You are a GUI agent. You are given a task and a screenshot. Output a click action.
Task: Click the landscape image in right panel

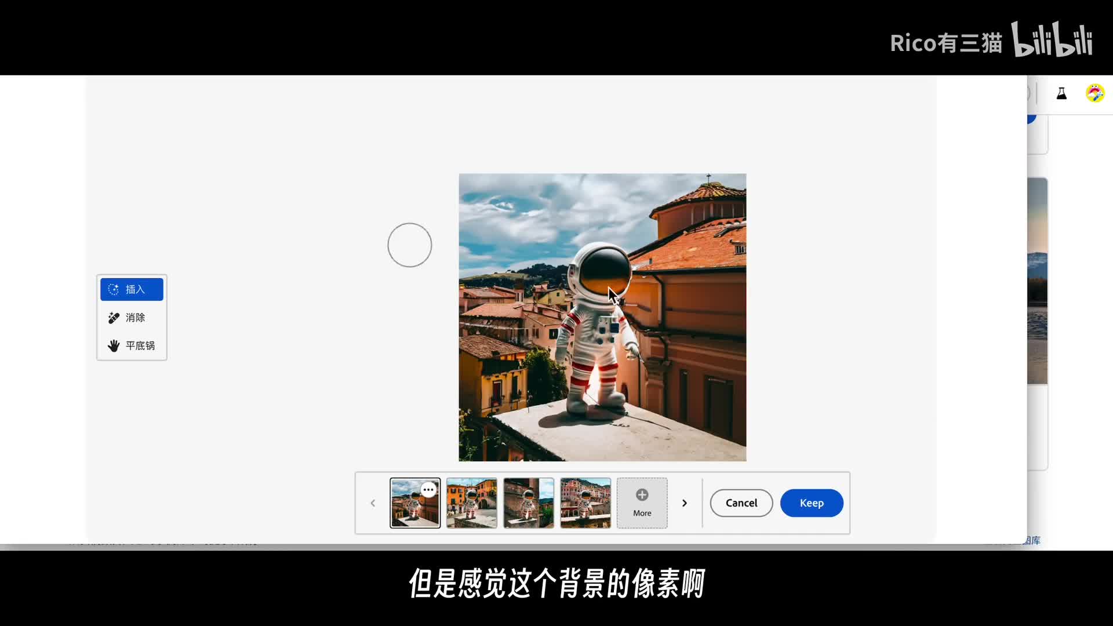click(x=1037, y=281)
